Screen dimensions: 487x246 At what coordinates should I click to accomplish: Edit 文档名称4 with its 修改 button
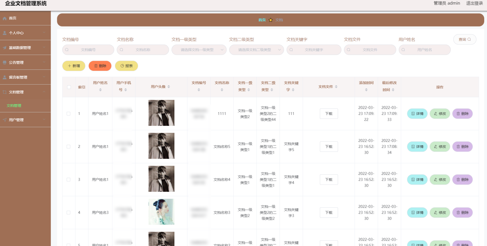click(x=440, y=180)
